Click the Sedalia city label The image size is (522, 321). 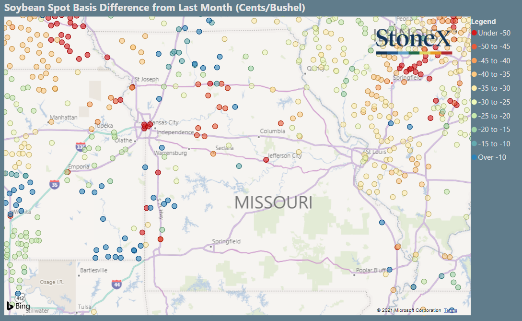pos(224,148)
